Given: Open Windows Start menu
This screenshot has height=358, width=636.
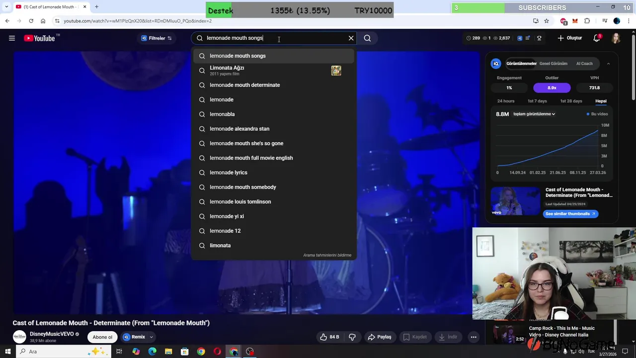Looking at the screenshot, I should [x=8, y=352].
